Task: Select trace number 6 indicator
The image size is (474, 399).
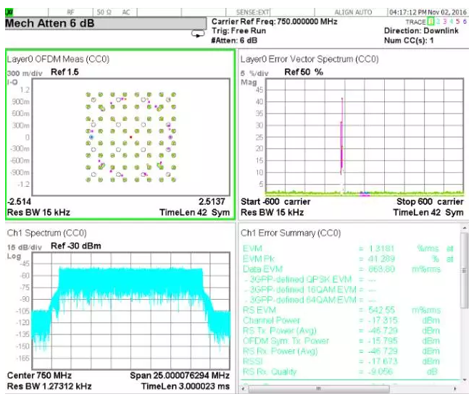Action: click(x=465, y=22)
